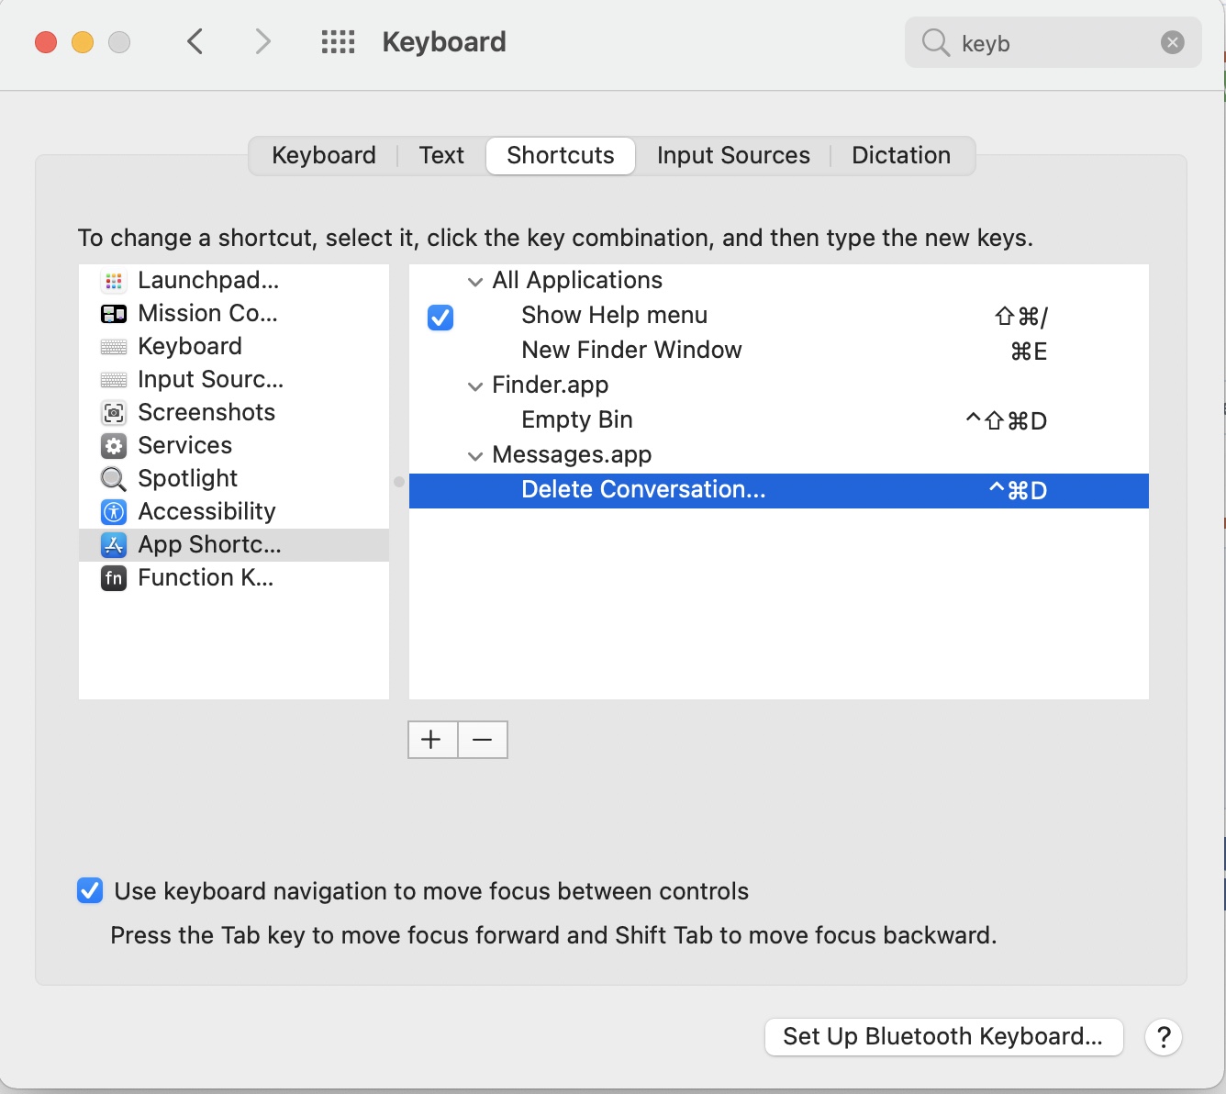Click the Spotlight magnifier icon
Screen dimensions: 1226x1094
pyautogui.click(x=114, y=479)
